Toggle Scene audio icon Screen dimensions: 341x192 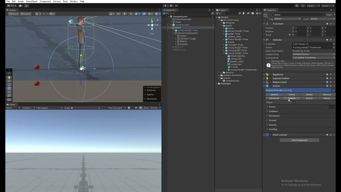(131, 14)
